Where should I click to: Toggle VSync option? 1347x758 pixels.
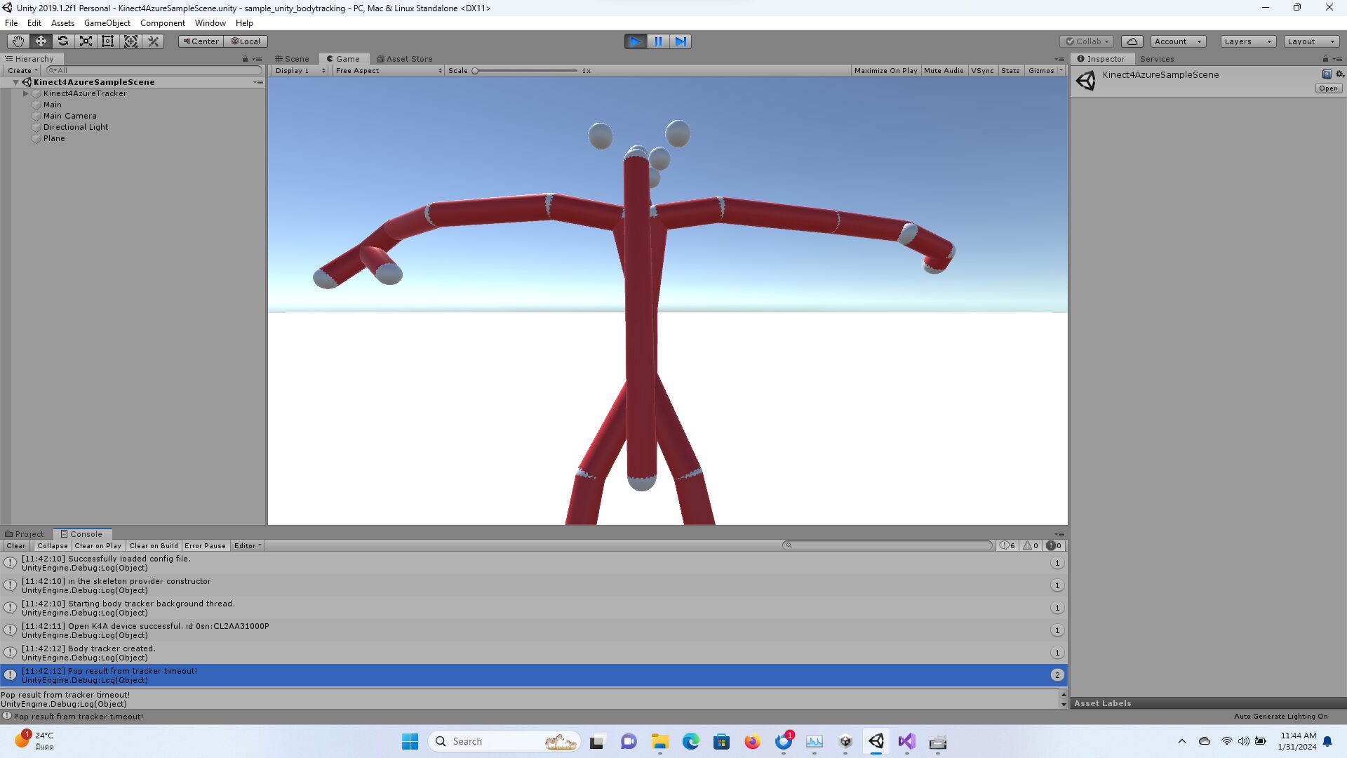[982, 70]
